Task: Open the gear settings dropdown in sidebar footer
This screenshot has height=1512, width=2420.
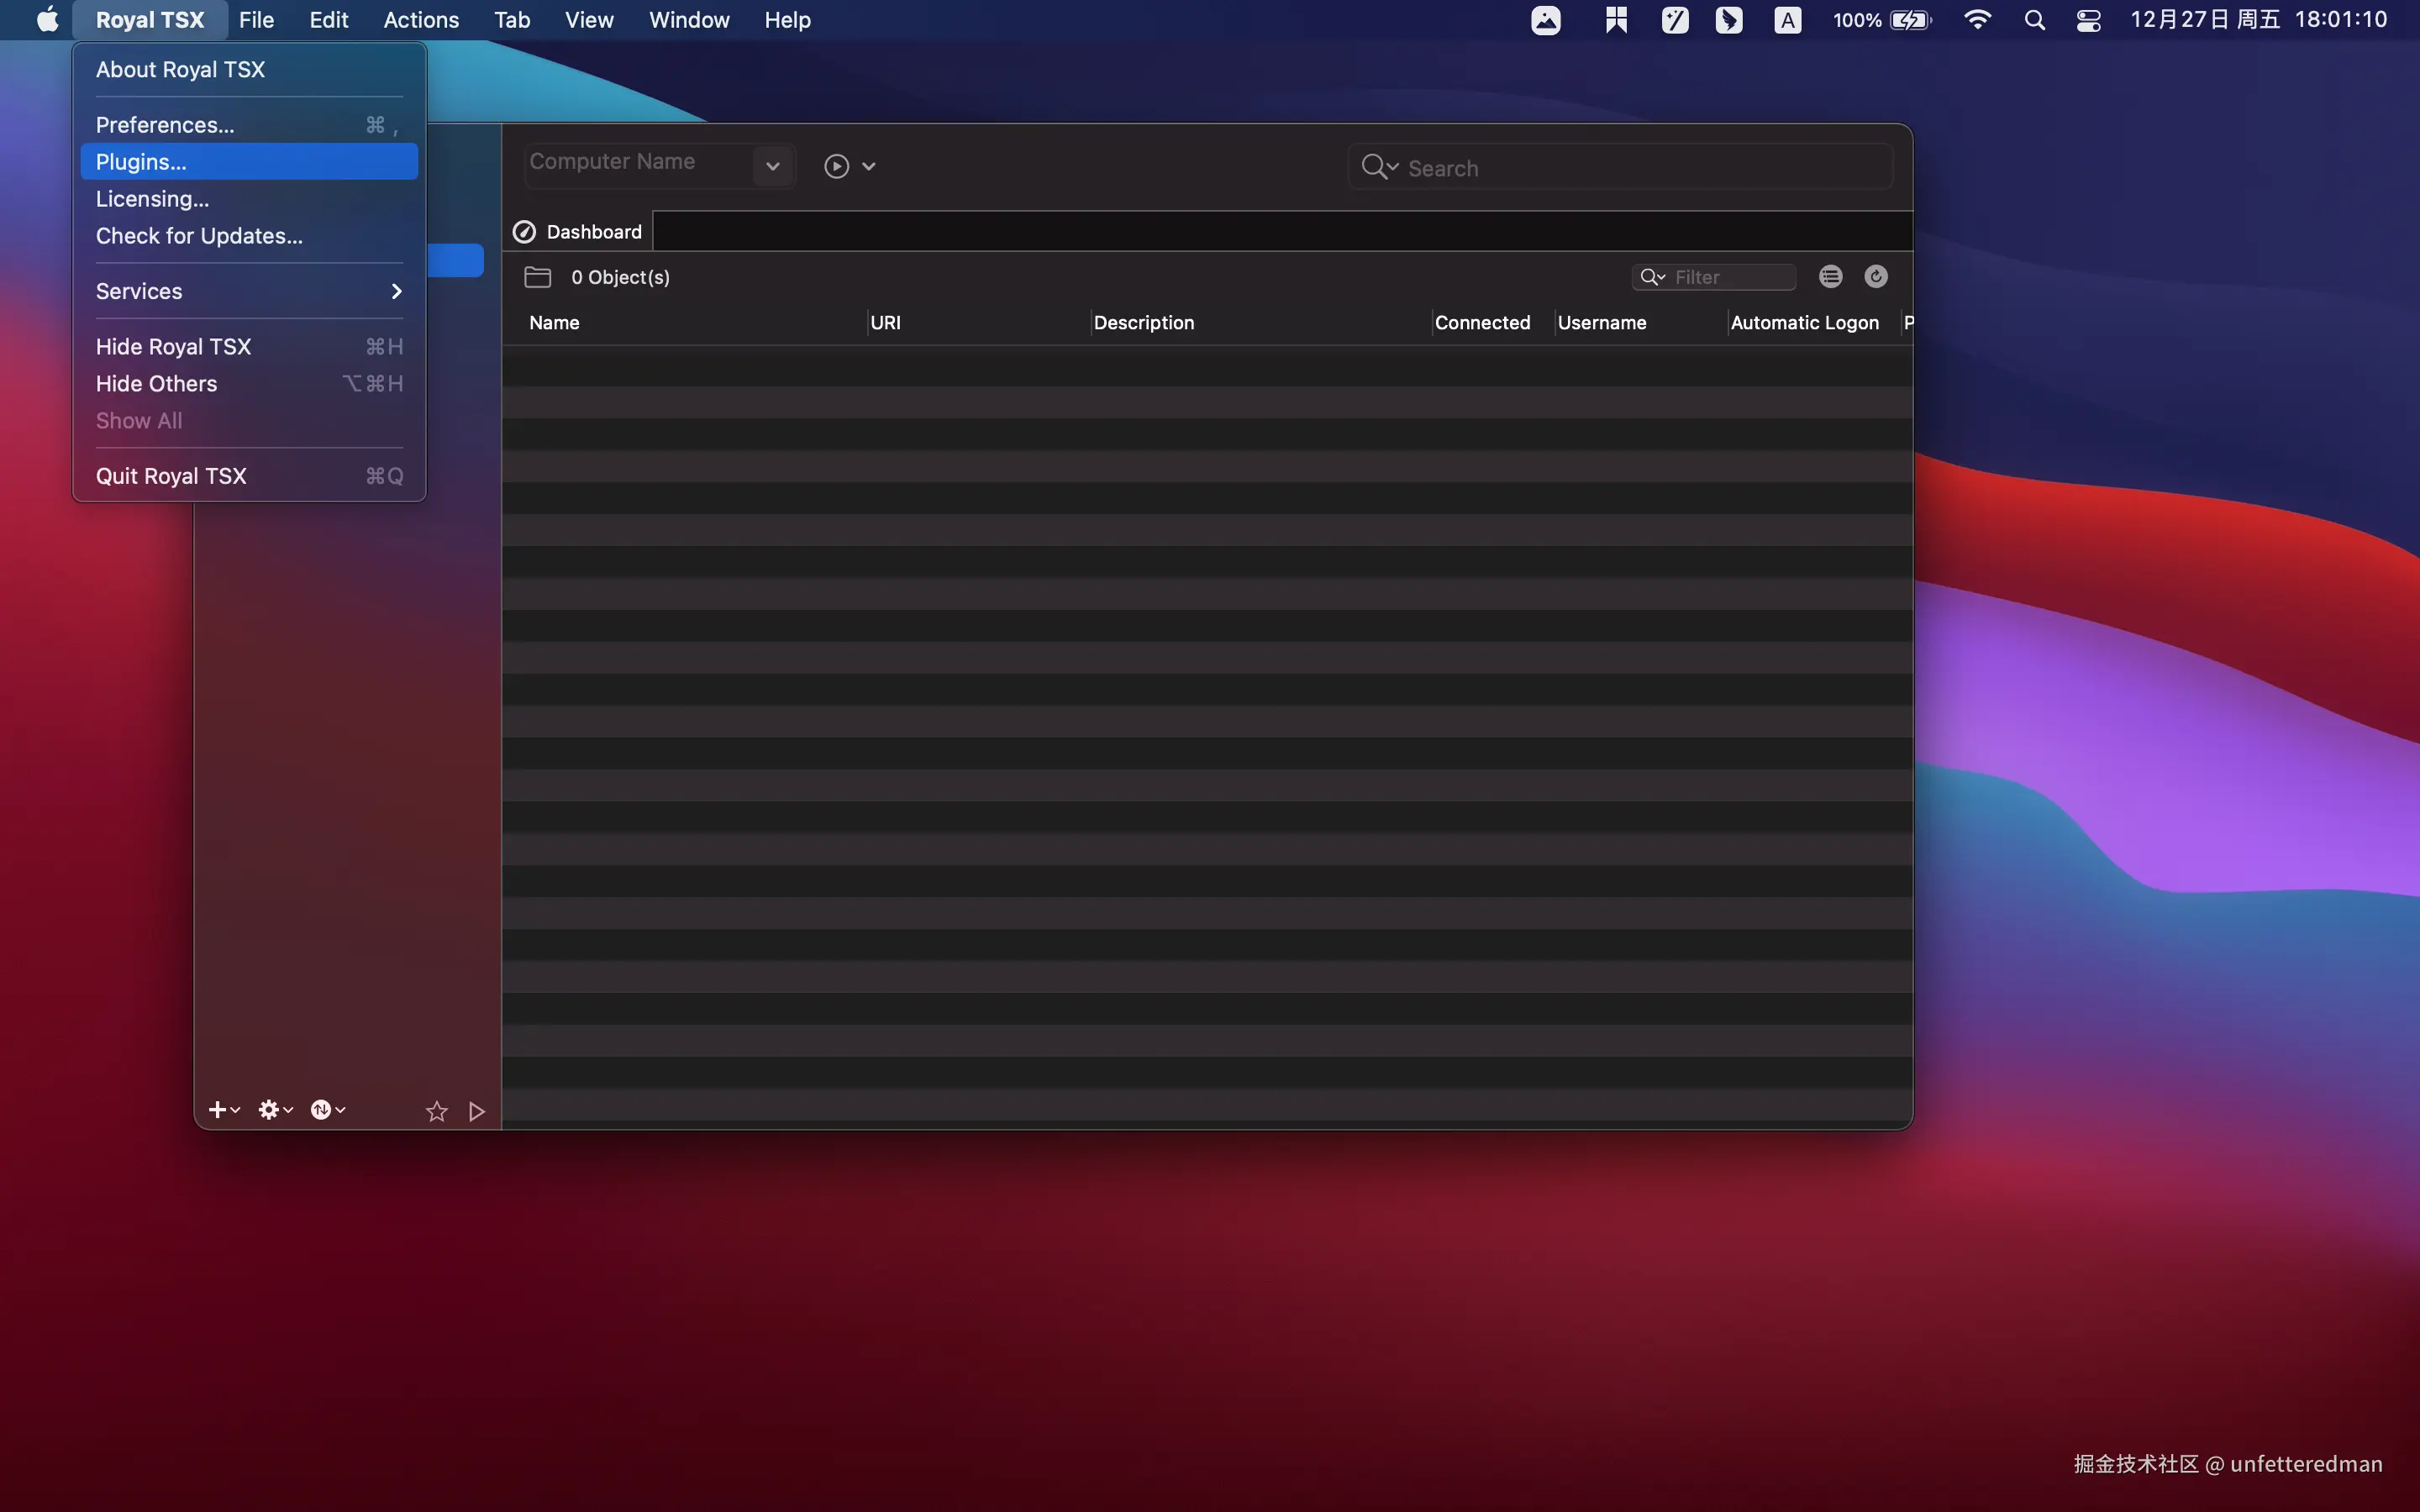Action: (x=275, y=1110)
